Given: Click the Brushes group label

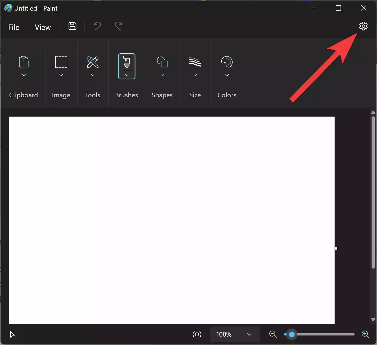Looking at the screenshot, I should pos(126,95).
